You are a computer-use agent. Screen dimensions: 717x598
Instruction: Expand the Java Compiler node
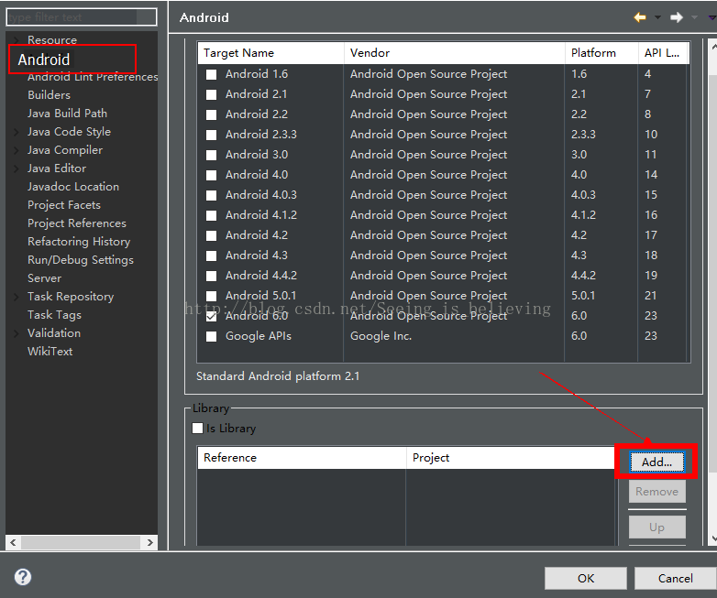tap(16, 150)
